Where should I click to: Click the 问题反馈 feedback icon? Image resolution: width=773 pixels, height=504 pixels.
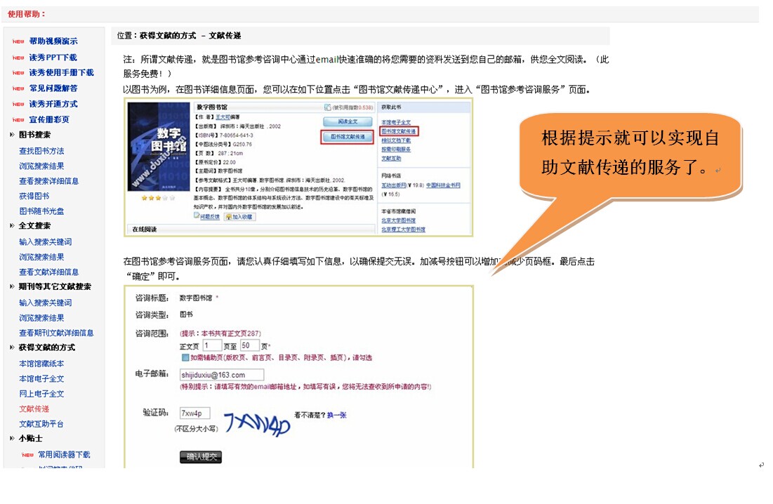click(197, 217)
